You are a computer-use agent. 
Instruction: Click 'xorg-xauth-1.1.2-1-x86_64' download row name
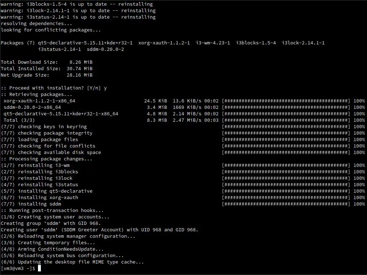click(x=39, y=101)
